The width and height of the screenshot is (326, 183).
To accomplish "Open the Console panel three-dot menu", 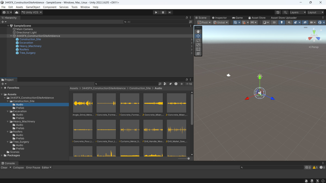I will pyautogui.click(x=323, y=163).
